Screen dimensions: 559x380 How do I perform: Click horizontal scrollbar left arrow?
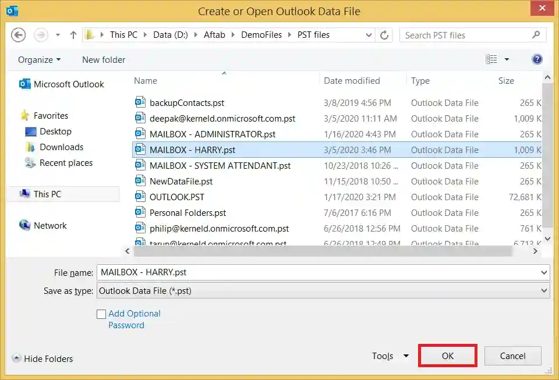pyautogui.click(x=128, y=251)
